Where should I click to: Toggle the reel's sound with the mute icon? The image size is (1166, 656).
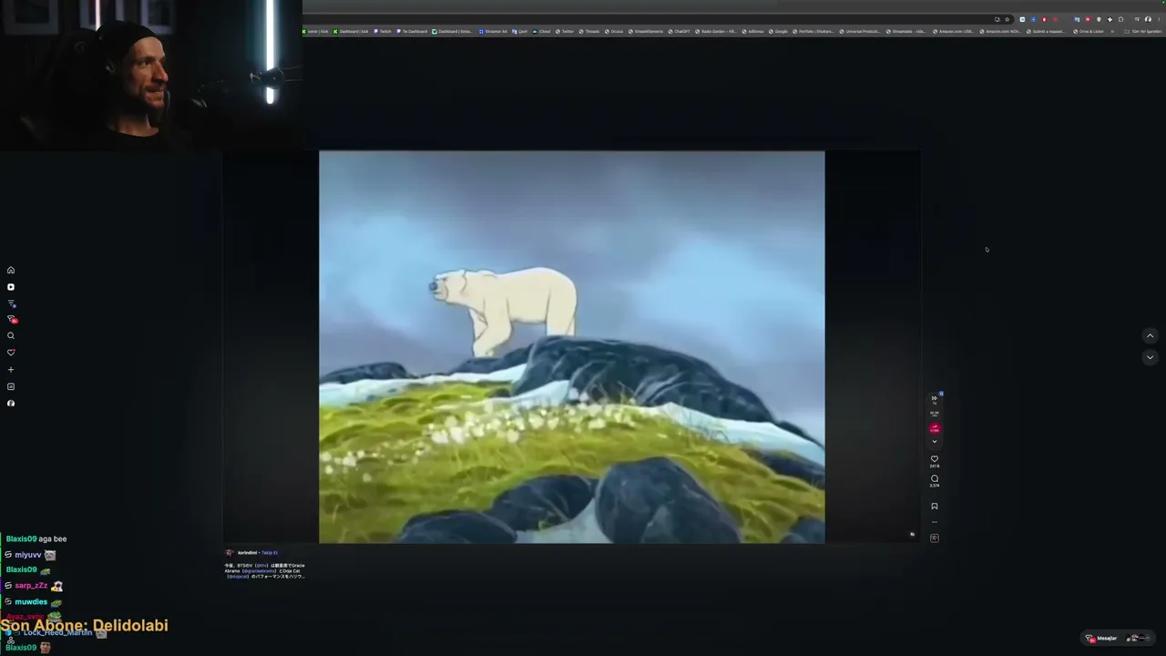[x=912, y=535]
